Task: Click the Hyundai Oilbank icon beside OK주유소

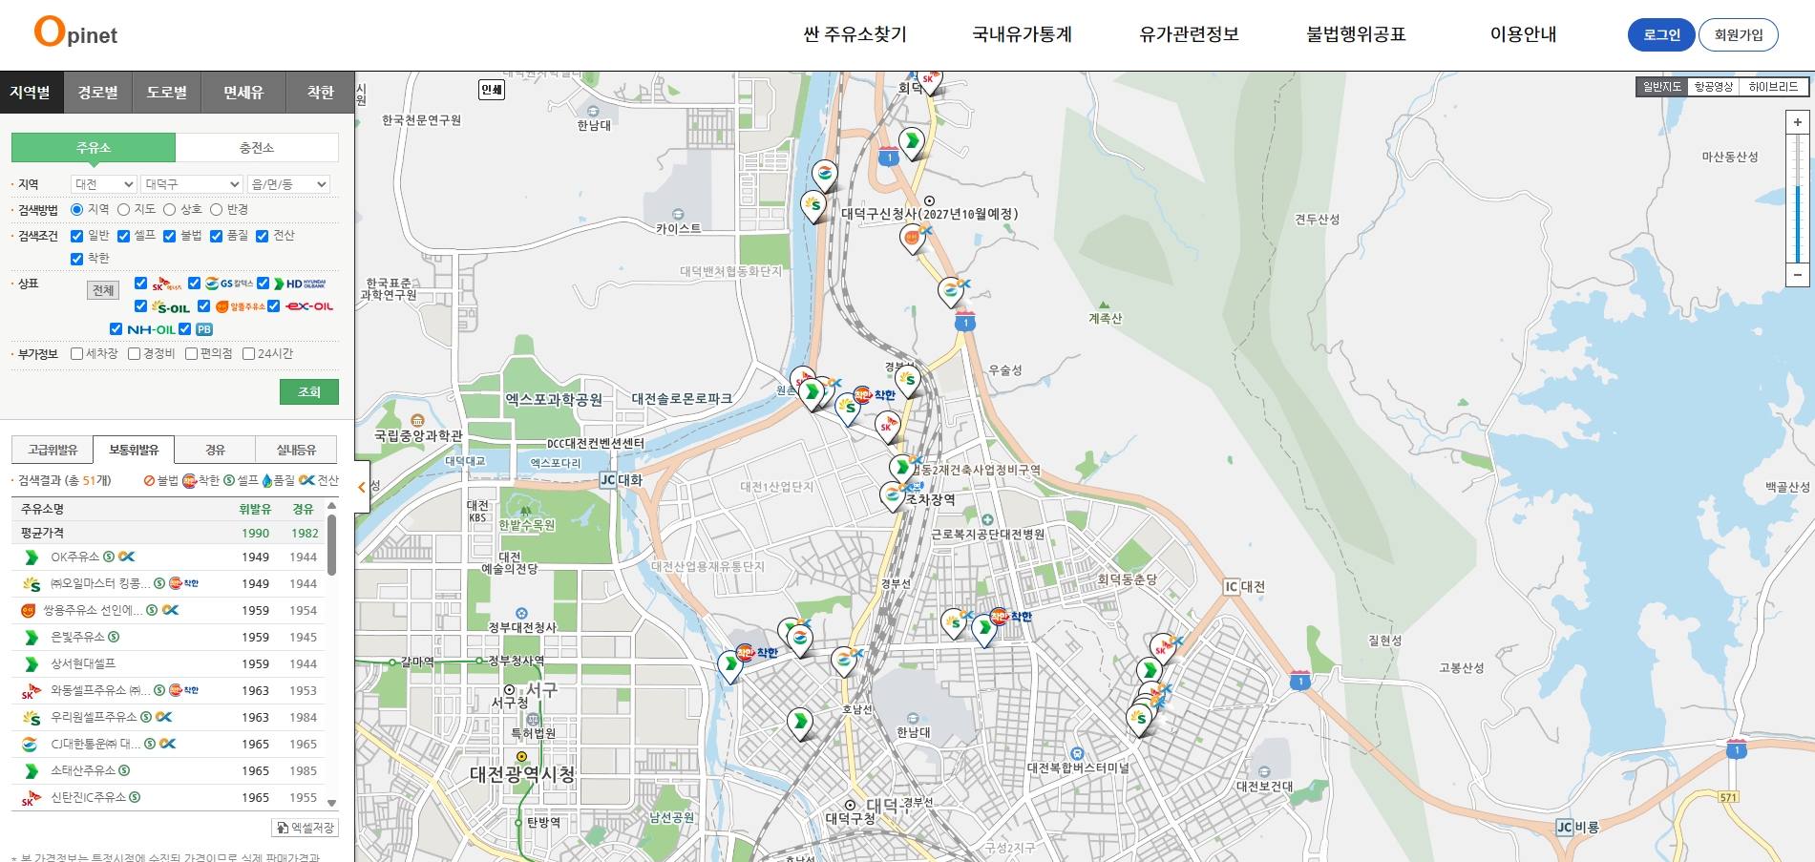Action: (31, 557)
